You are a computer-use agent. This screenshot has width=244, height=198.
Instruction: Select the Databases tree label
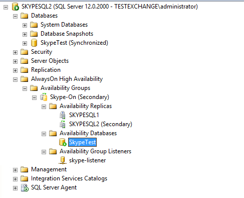pos(44,16)
